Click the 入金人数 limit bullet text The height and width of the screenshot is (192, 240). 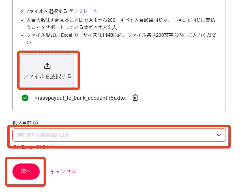[x=121, y=24]
